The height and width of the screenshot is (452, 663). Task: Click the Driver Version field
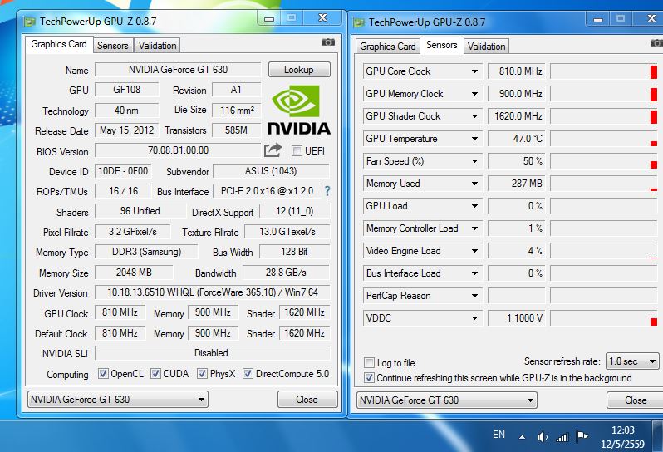tap(212, 292)
